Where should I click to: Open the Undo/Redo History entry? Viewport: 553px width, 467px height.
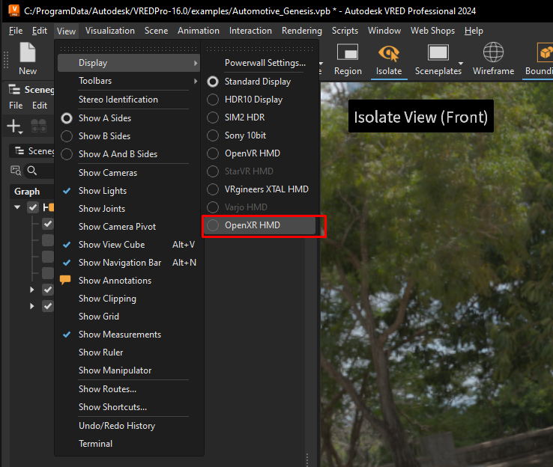coord(116,426)
